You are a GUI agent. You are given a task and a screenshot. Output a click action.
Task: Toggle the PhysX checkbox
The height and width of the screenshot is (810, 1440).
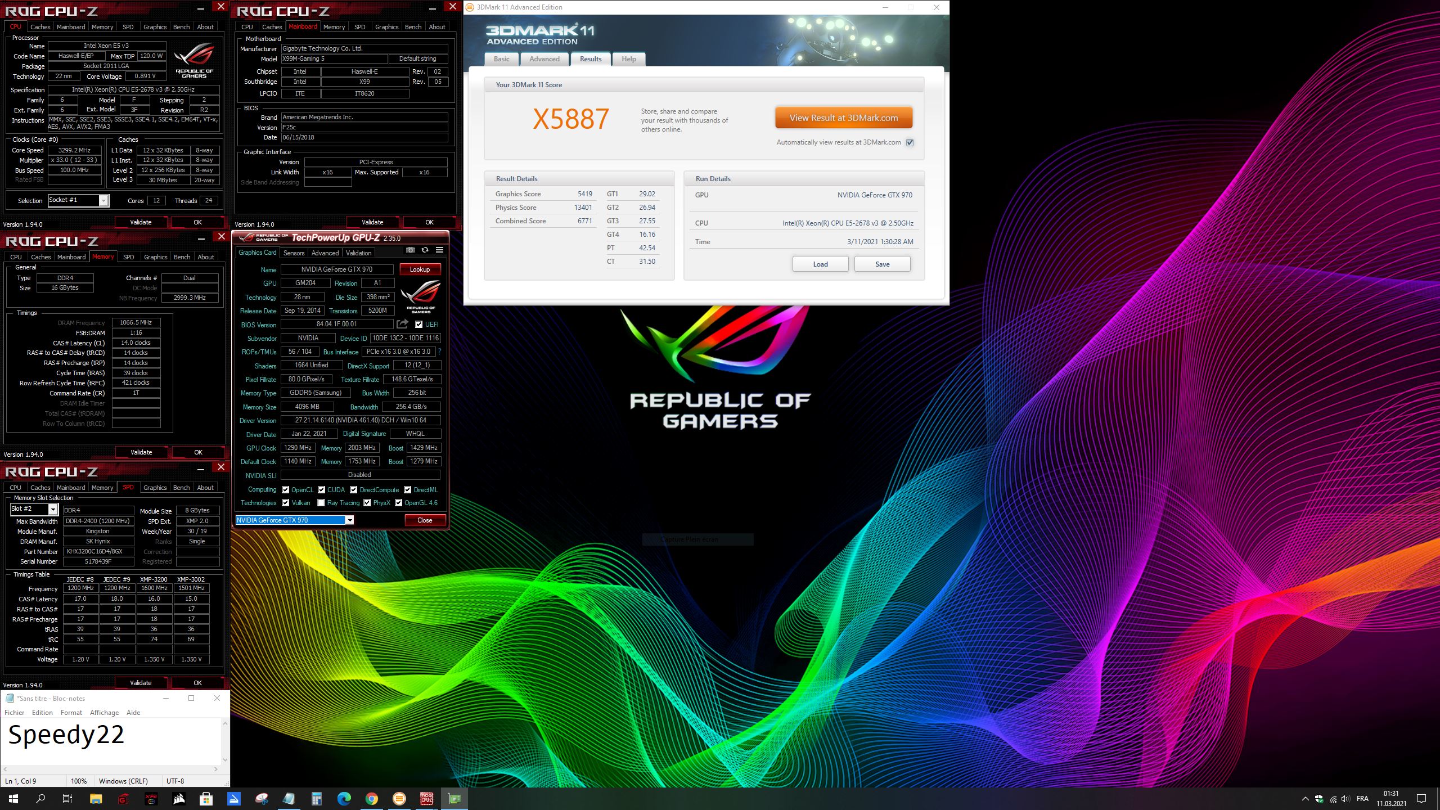click(x=367, y=503)
